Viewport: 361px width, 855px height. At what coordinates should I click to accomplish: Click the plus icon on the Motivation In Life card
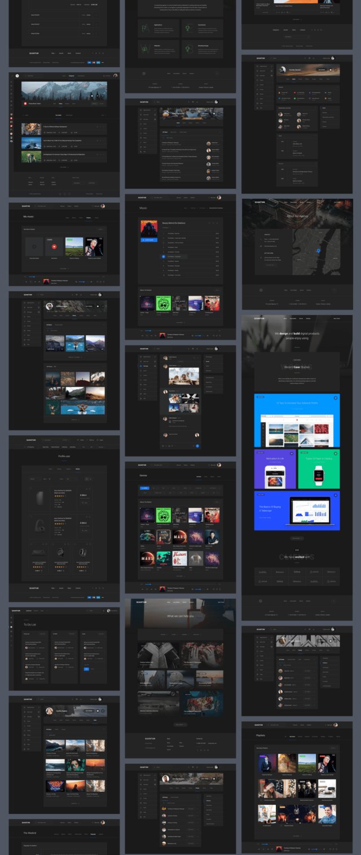pyautogui.click(x=292, y=453)
